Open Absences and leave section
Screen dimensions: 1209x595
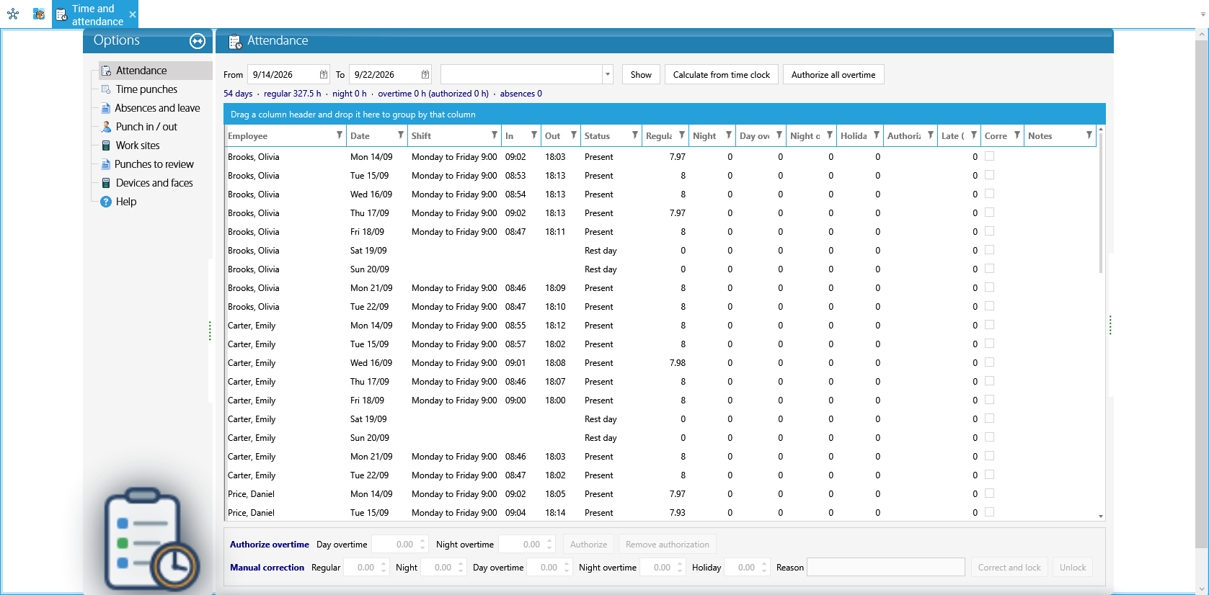(x=157, y=108)
